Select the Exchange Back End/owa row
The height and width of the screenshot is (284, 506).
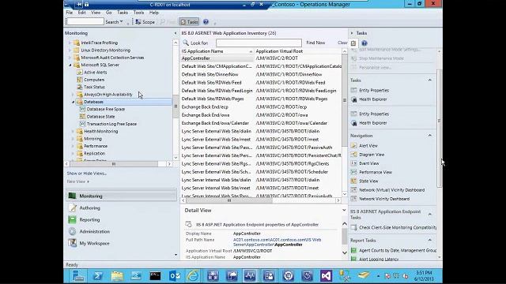(x=261, y=115)
